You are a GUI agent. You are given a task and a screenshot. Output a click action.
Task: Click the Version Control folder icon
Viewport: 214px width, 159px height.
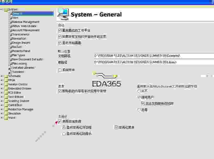[x=6, y=85]
